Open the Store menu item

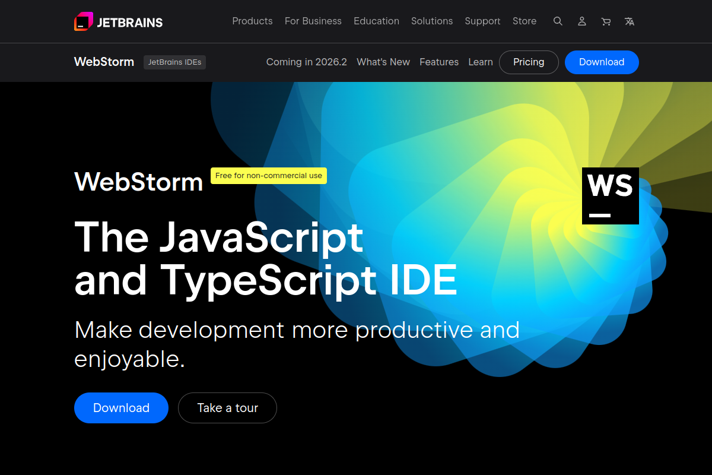525,21
